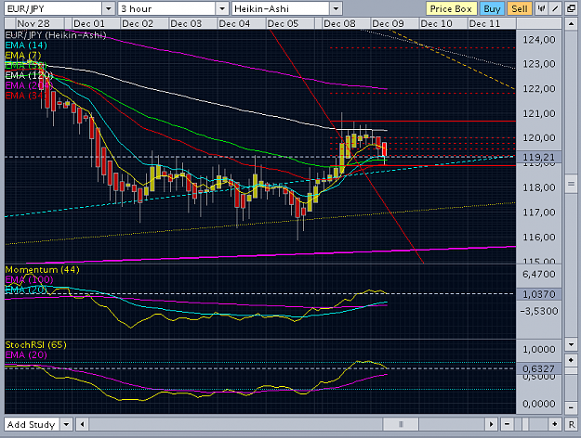The width and height of the screenshot is (581, 438).
Task: Select the EMA (120) legend label
Action: [29, 75]
